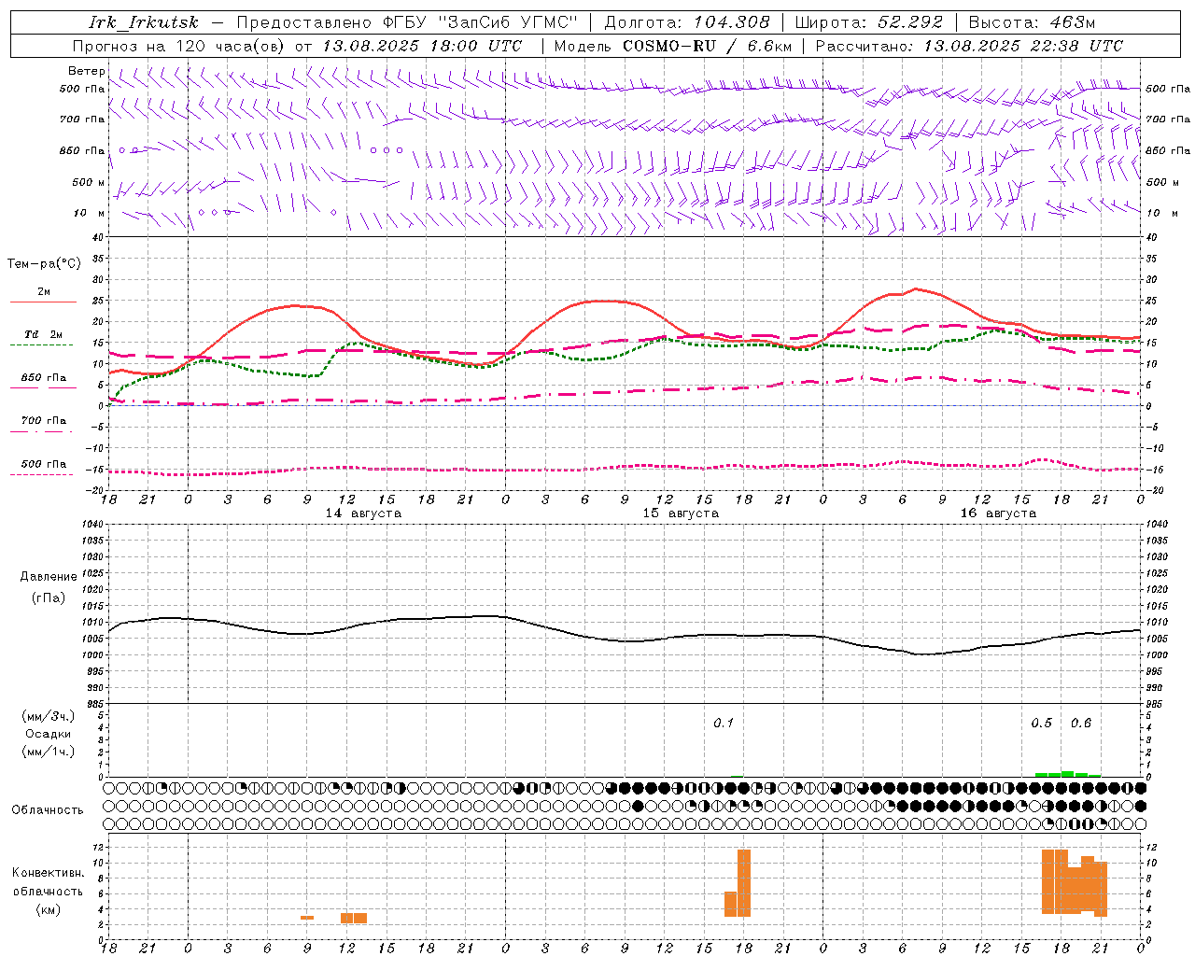
Task: Click the 0.5 precipitation amount value
Action: (1041, 723)
